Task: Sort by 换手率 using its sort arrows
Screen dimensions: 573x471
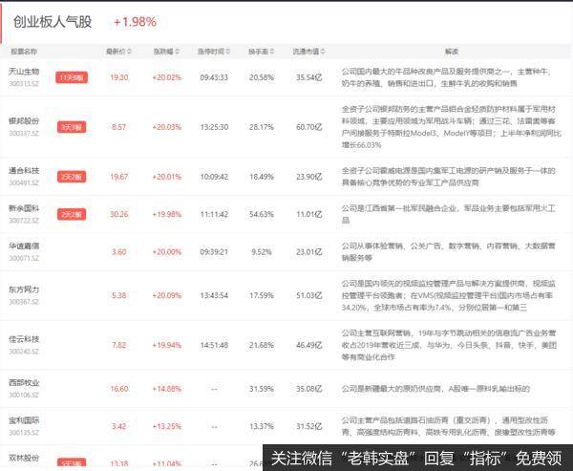Action: pyautogui.click(x=272, y=52)
